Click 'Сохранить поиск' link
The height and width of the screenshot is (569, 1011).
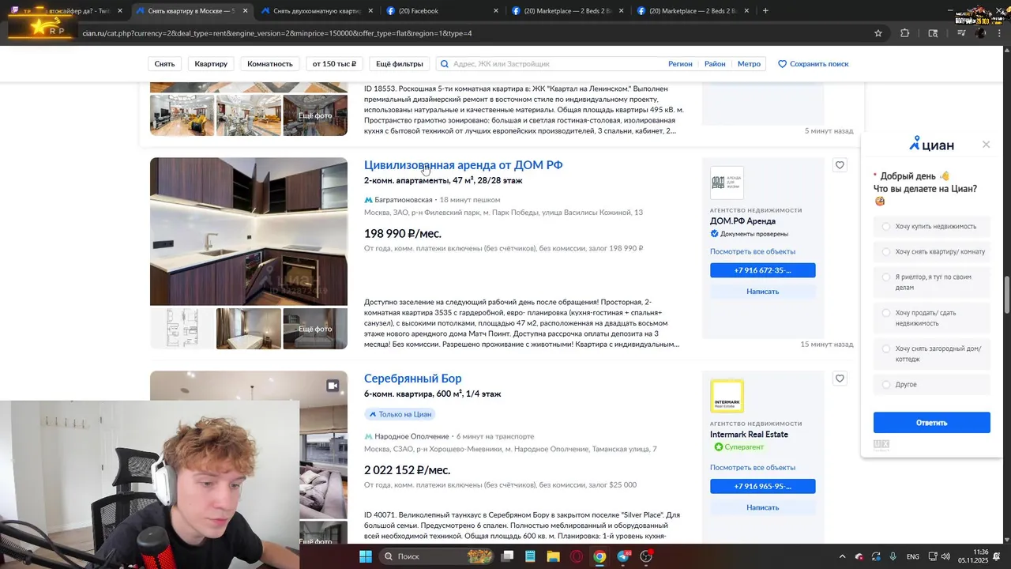pos(819,64)
